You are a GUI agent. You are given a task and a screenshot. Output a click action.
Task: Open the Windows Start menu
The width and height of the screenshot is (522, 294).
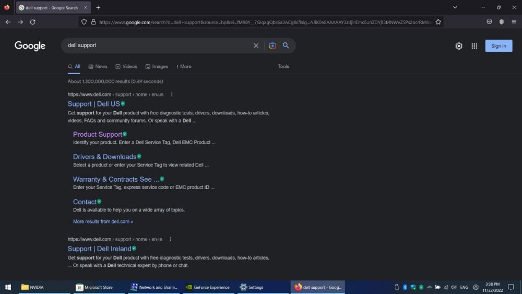(8, 287)
